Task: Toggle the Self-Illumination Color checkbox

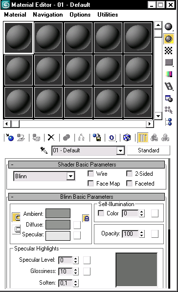Action: pos(101,213)
